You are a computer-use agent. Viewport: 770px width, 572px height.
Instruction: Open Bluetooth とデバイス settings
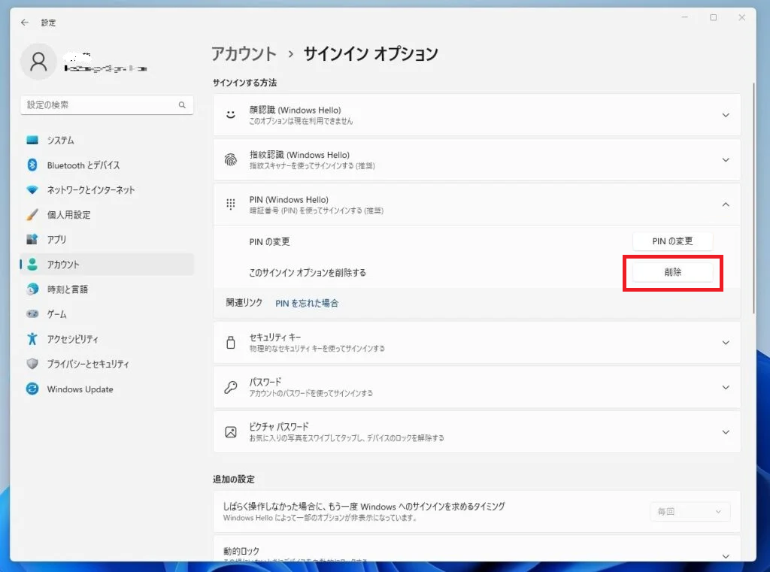click(107, 165)
